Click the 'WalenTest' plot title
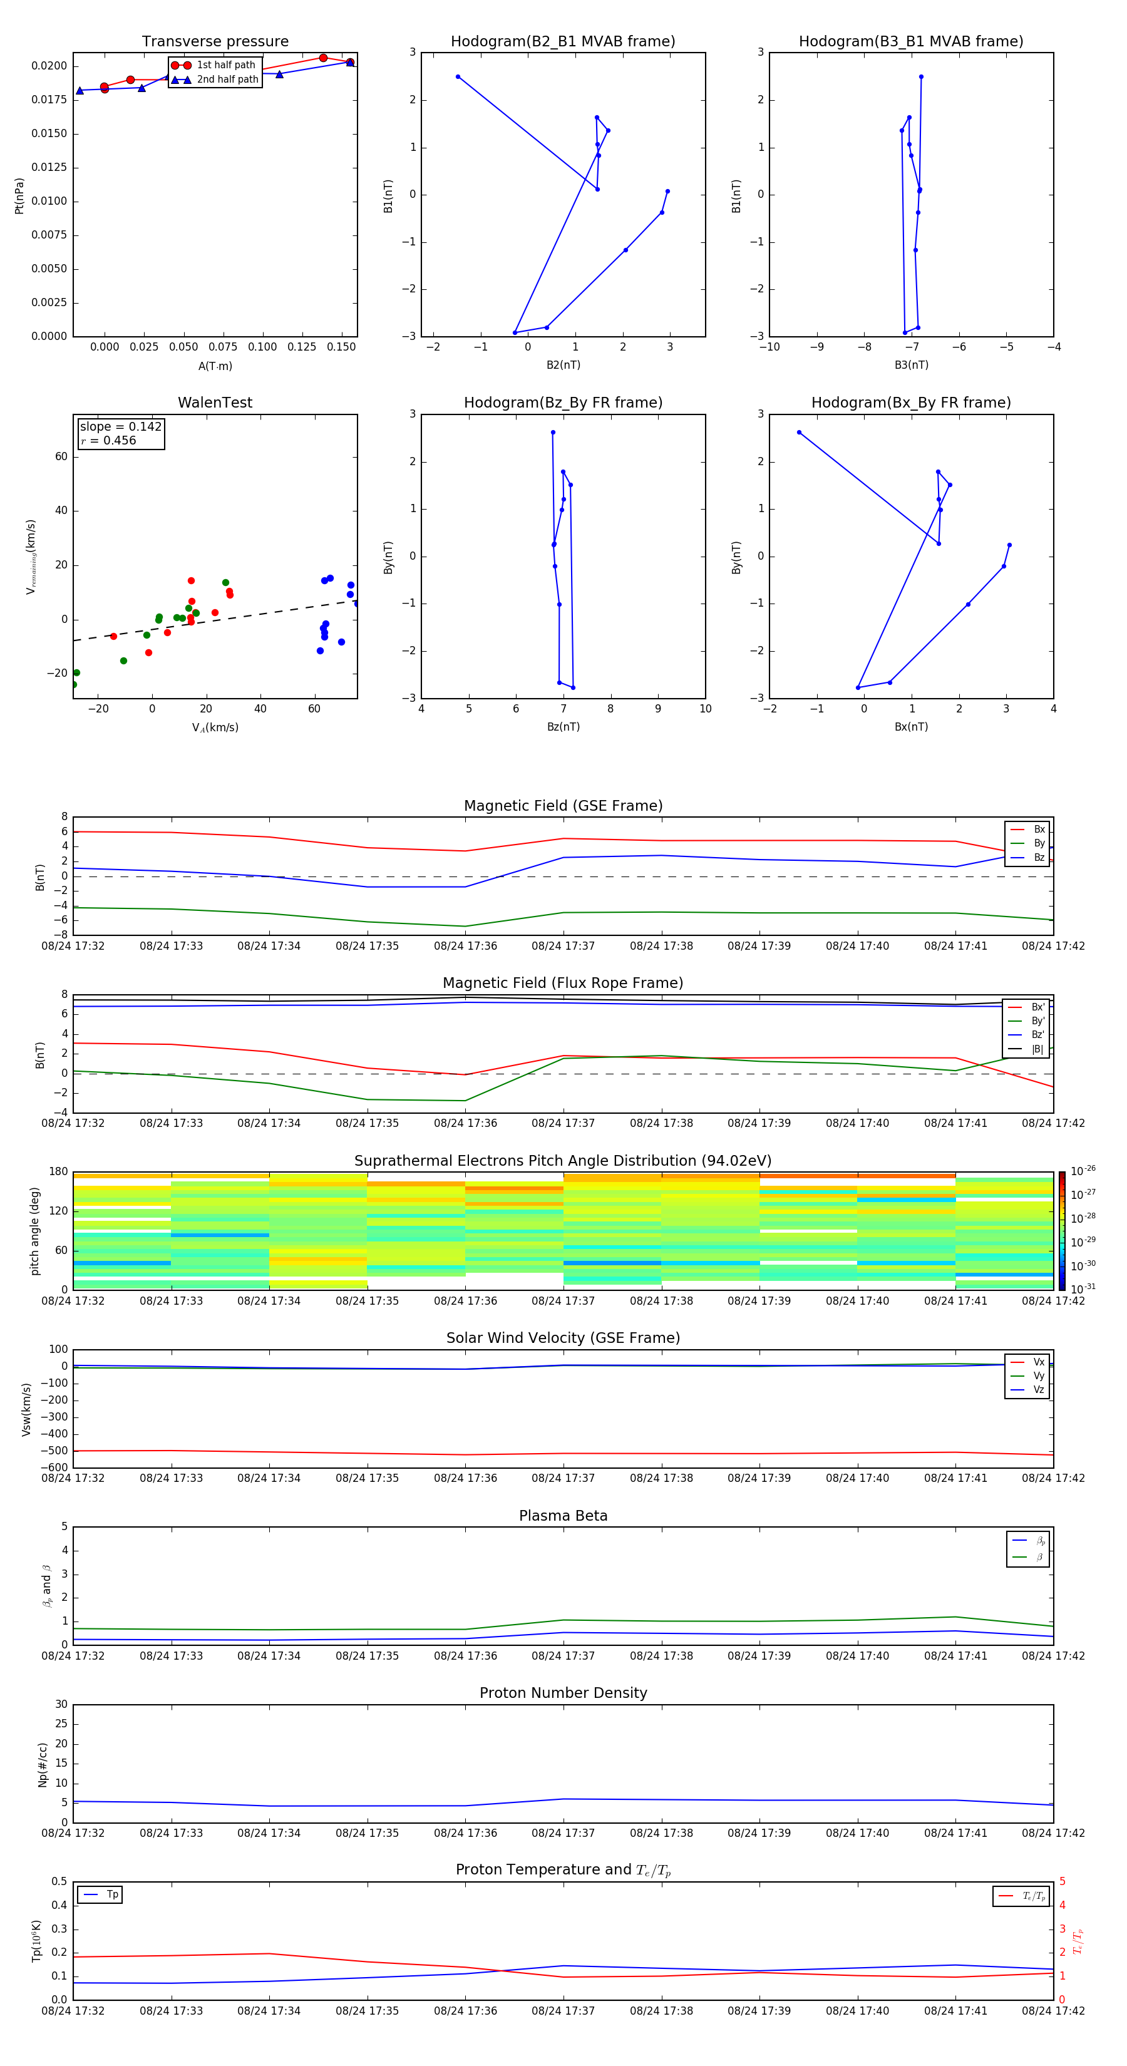The image size is (1127, 2066). [x=215, y=403]
